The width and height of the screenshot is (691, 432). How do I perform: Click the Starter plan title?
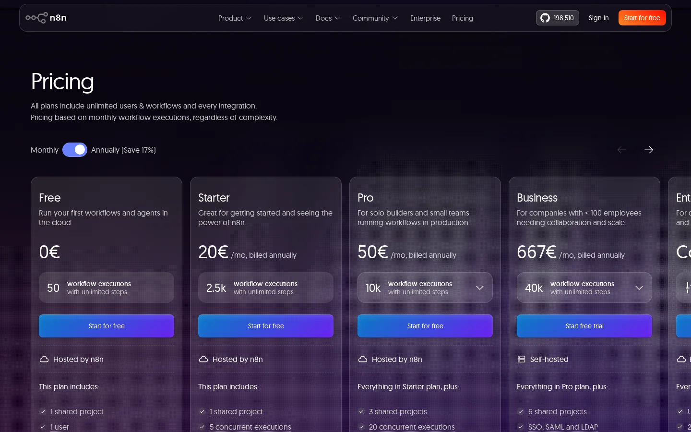[214, 198]
